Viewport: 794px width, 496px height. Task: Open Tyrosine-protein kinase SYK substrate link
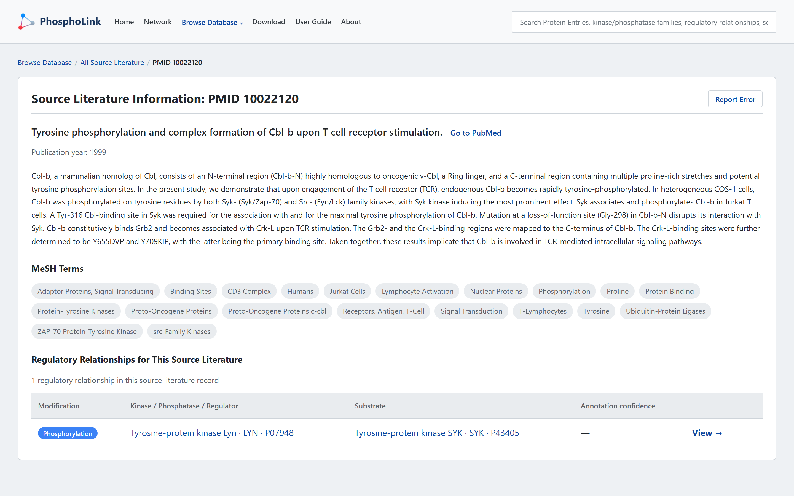click(437, 433)
